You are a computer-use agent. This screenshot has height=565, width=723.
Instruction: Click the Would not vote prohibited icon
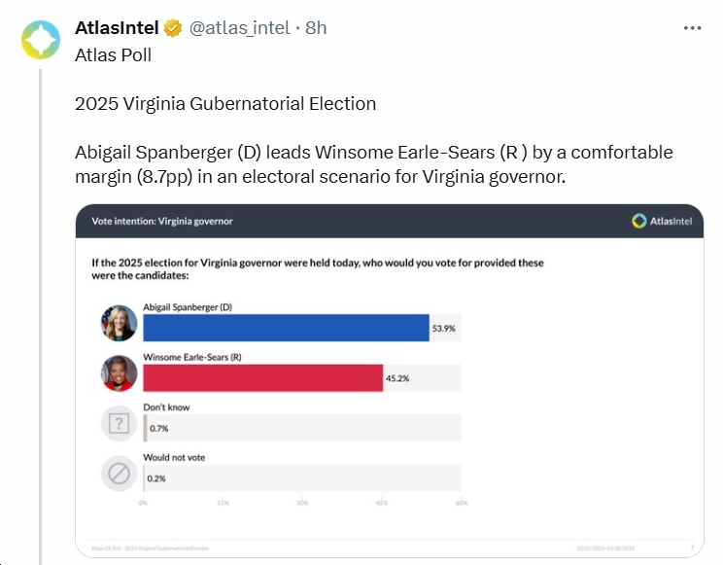tap(120, 475)
